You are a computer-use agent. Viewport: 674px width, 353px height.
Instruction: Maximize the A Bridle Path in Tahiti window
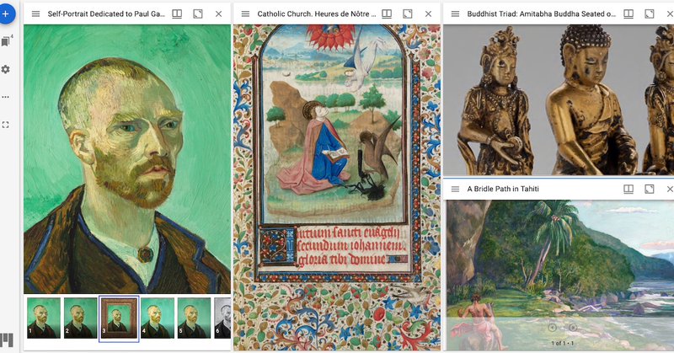pyautogui.click(x=650, y=189)
